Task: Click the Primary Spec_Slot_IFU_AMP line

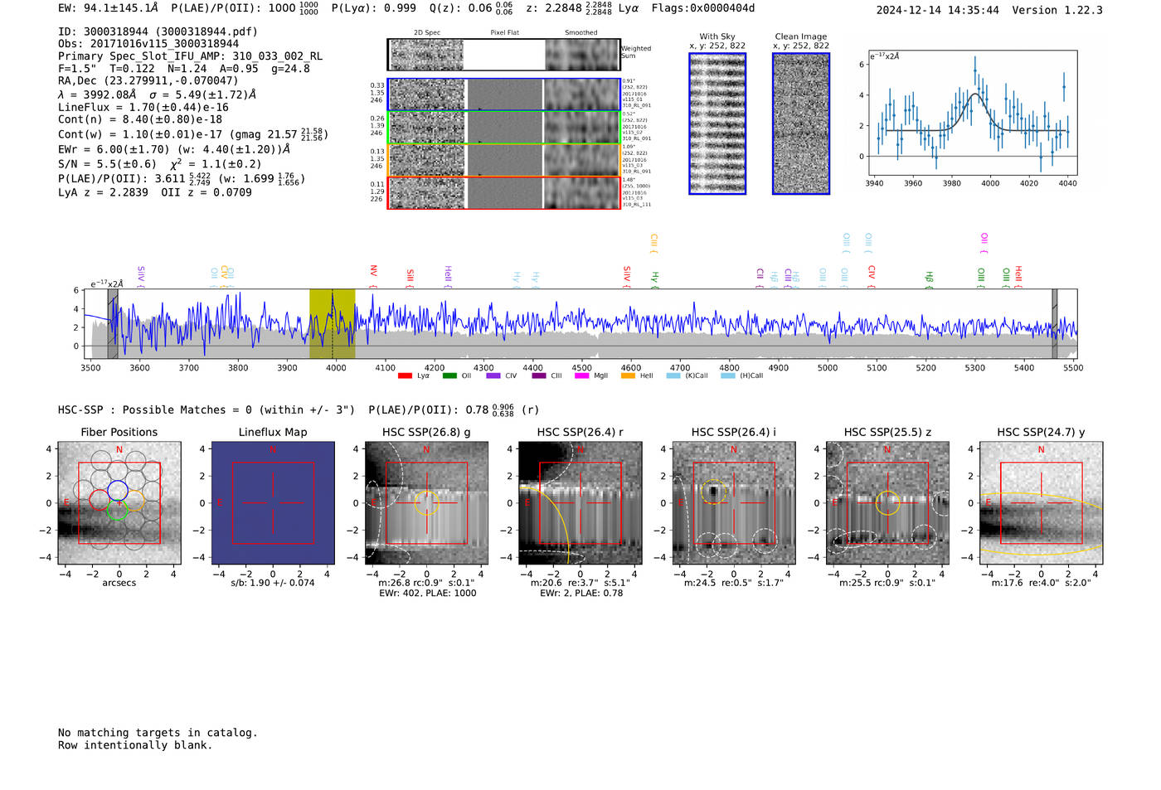Action: point(191,56)
